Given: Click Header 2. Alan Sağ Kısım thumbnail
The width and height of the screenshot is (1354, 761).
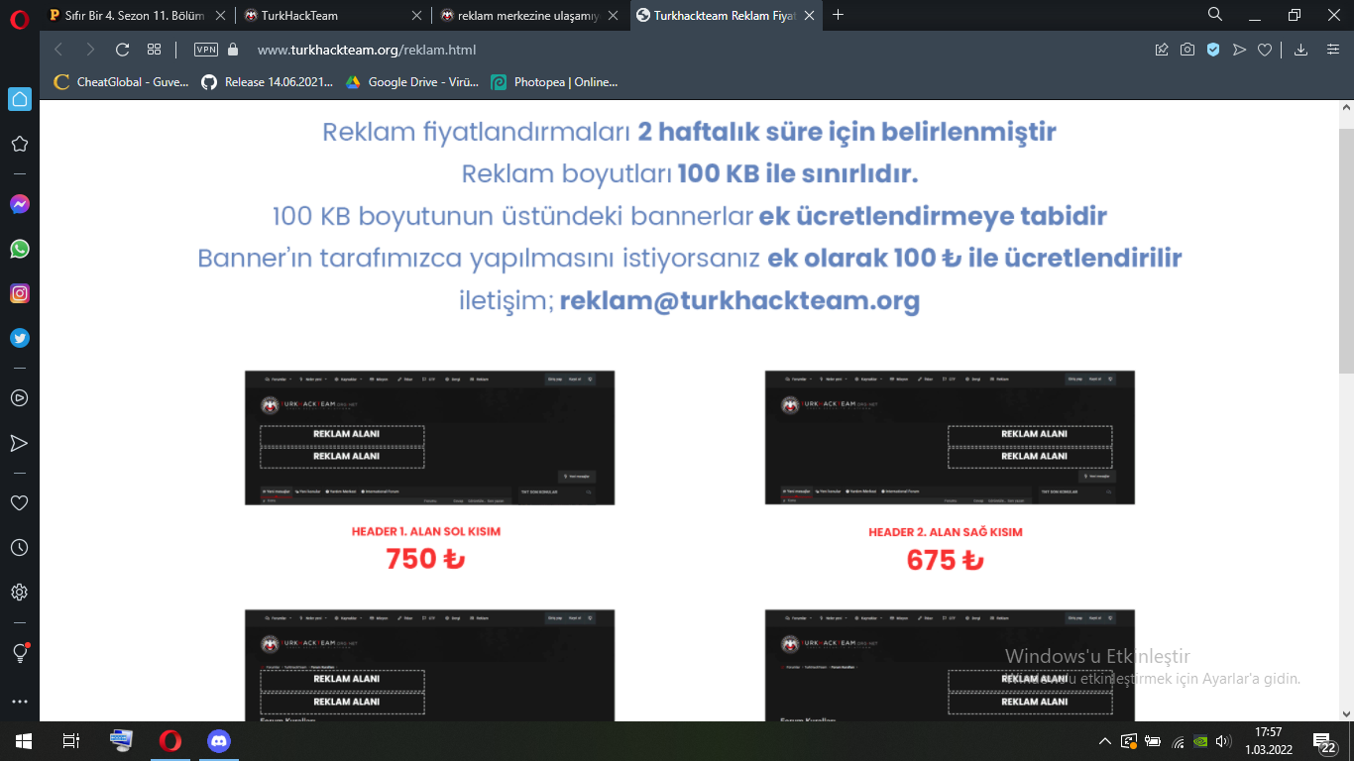Looking at the screenshot, I should pos(950,438).
